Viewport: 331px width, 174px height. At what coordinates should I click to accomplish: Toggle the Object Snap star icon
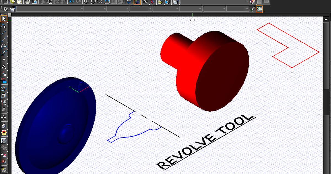coord(145,2)
